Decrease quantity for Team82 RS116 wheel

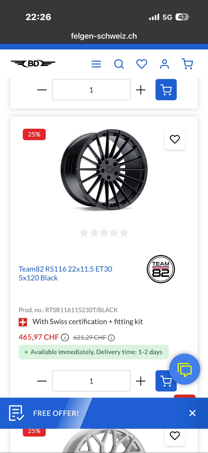[x=42, y=381]
